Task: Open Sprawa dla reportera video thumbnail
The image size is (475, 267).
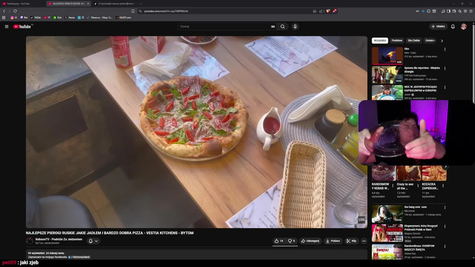Action: pos(387,75)
